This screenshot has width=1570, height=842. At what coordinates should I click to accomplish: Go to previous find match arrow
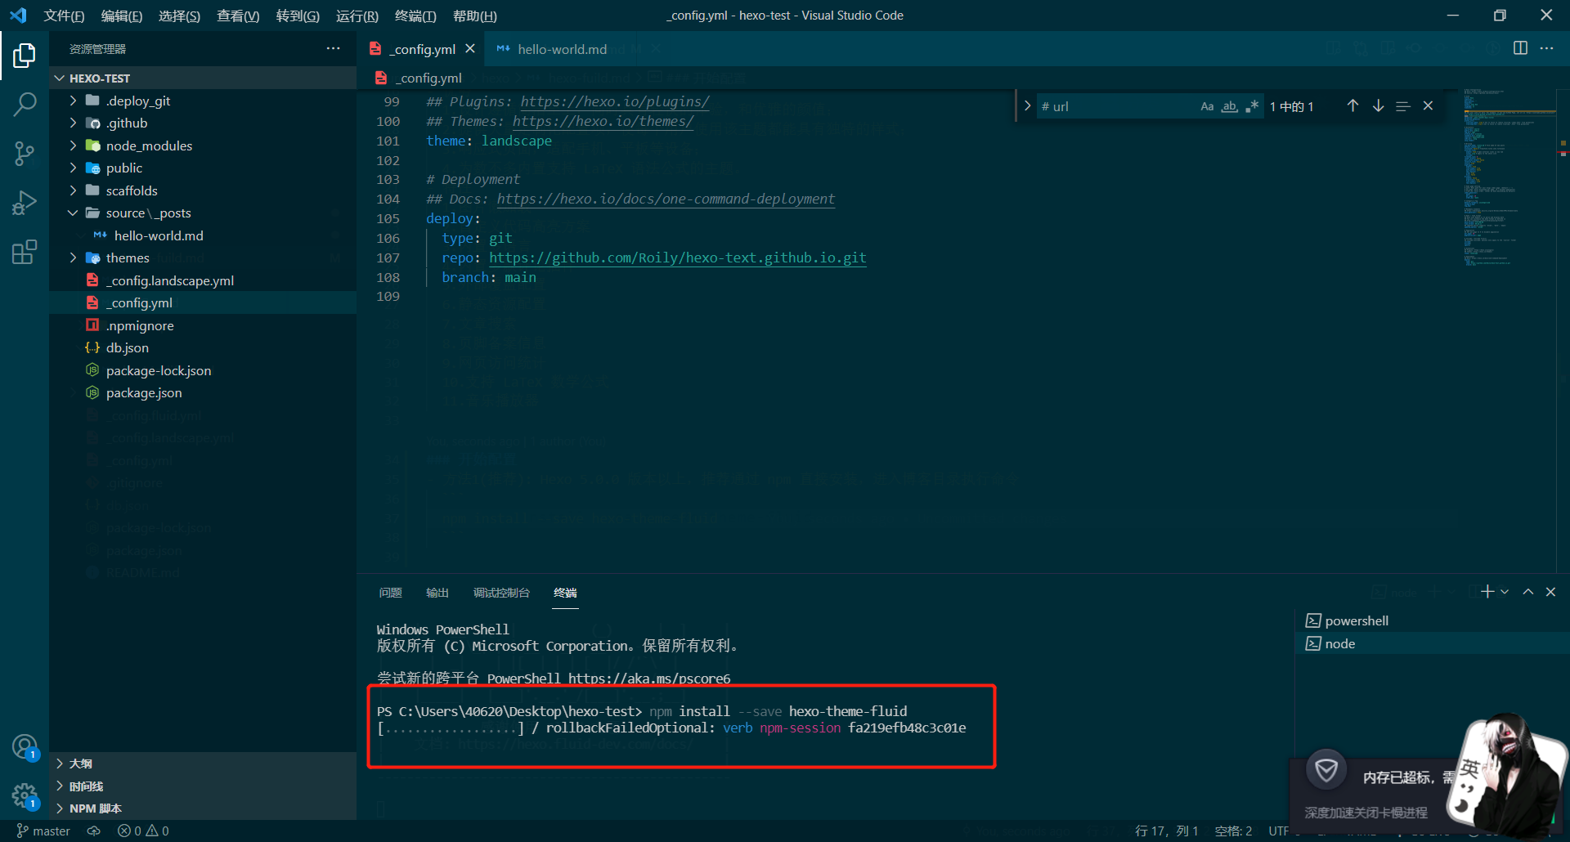1352,106
